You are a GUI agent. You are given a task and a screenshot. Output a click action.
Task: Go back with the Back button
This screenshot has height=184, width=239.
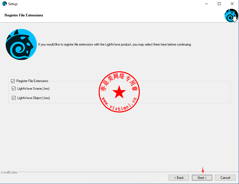[179, 177]
